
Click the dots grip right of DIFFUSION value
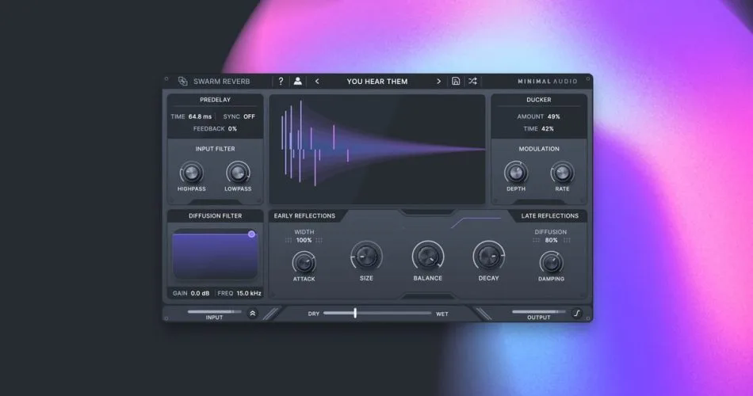[567, 240]
